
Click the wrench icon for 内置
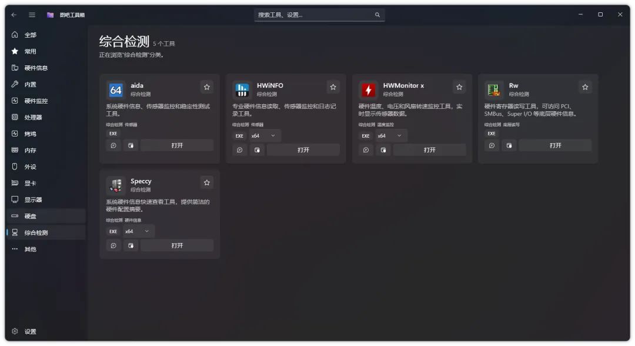pos(15,84)
